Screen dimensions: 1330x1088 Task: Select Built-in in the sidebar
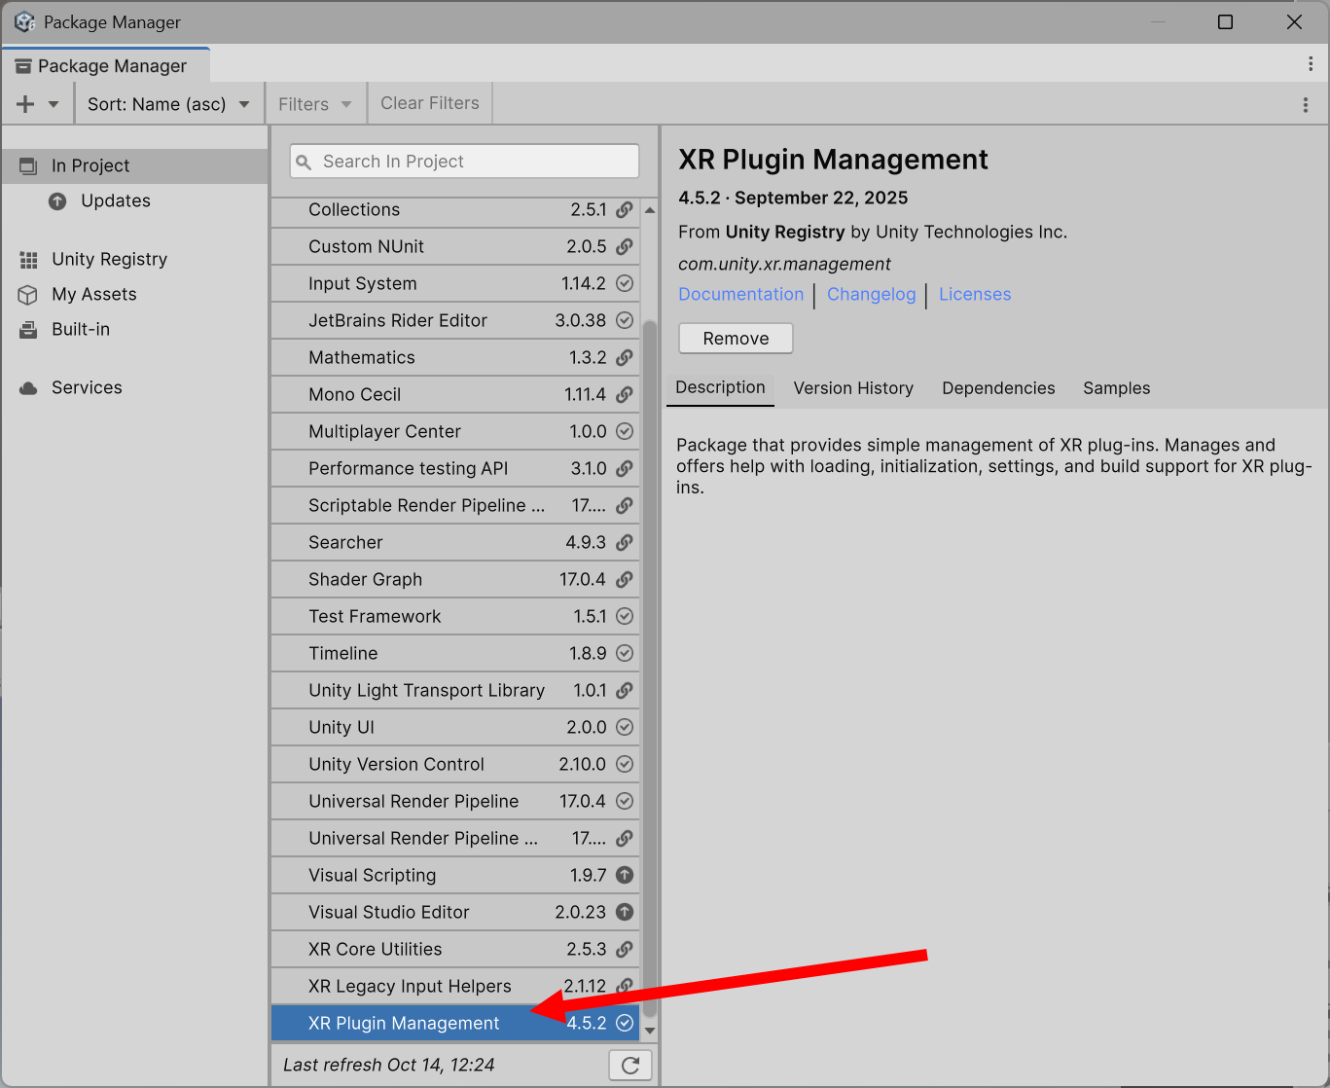pos(134,329)
